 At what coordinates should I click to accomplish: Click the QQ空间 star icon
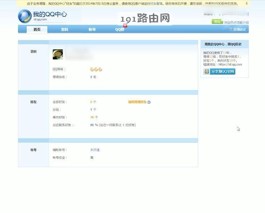pos(207,71)
